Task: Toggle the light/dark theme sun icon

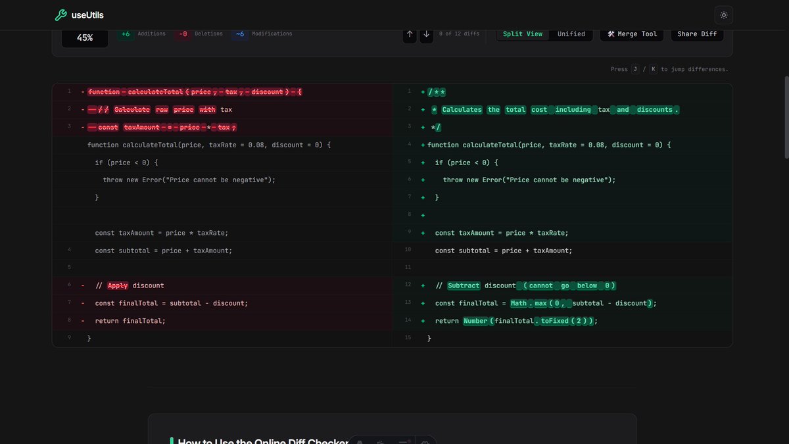Action: [724, 15]
